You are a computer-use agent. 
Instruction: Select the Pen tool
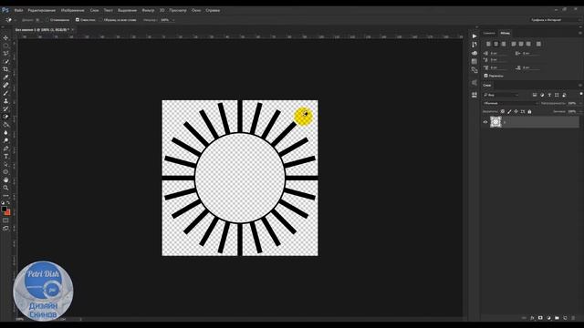tap(5, 149)
